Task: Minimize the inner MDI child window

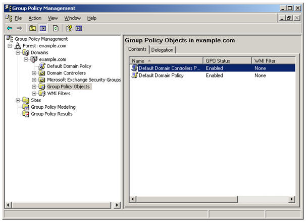Action: [282, 18]
